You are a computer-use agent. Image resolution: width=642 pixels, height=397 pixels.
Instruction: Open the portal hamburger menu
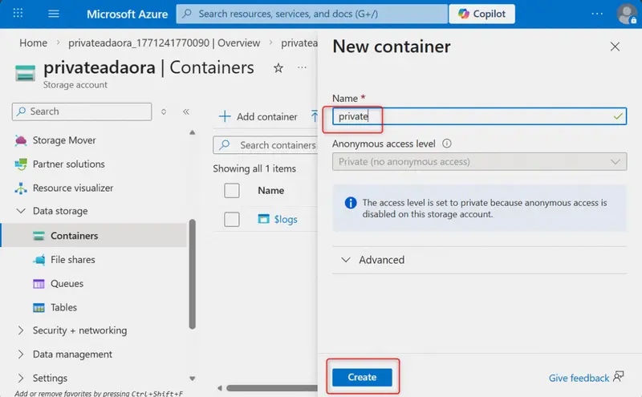pyautogui.click(x=54, y=14)
